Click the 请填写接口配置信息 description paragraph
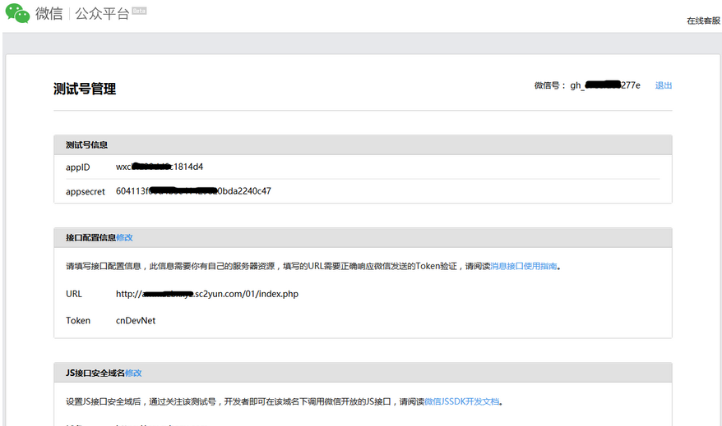This screenshot has height=426, width=722. click(x=313, y=266)
